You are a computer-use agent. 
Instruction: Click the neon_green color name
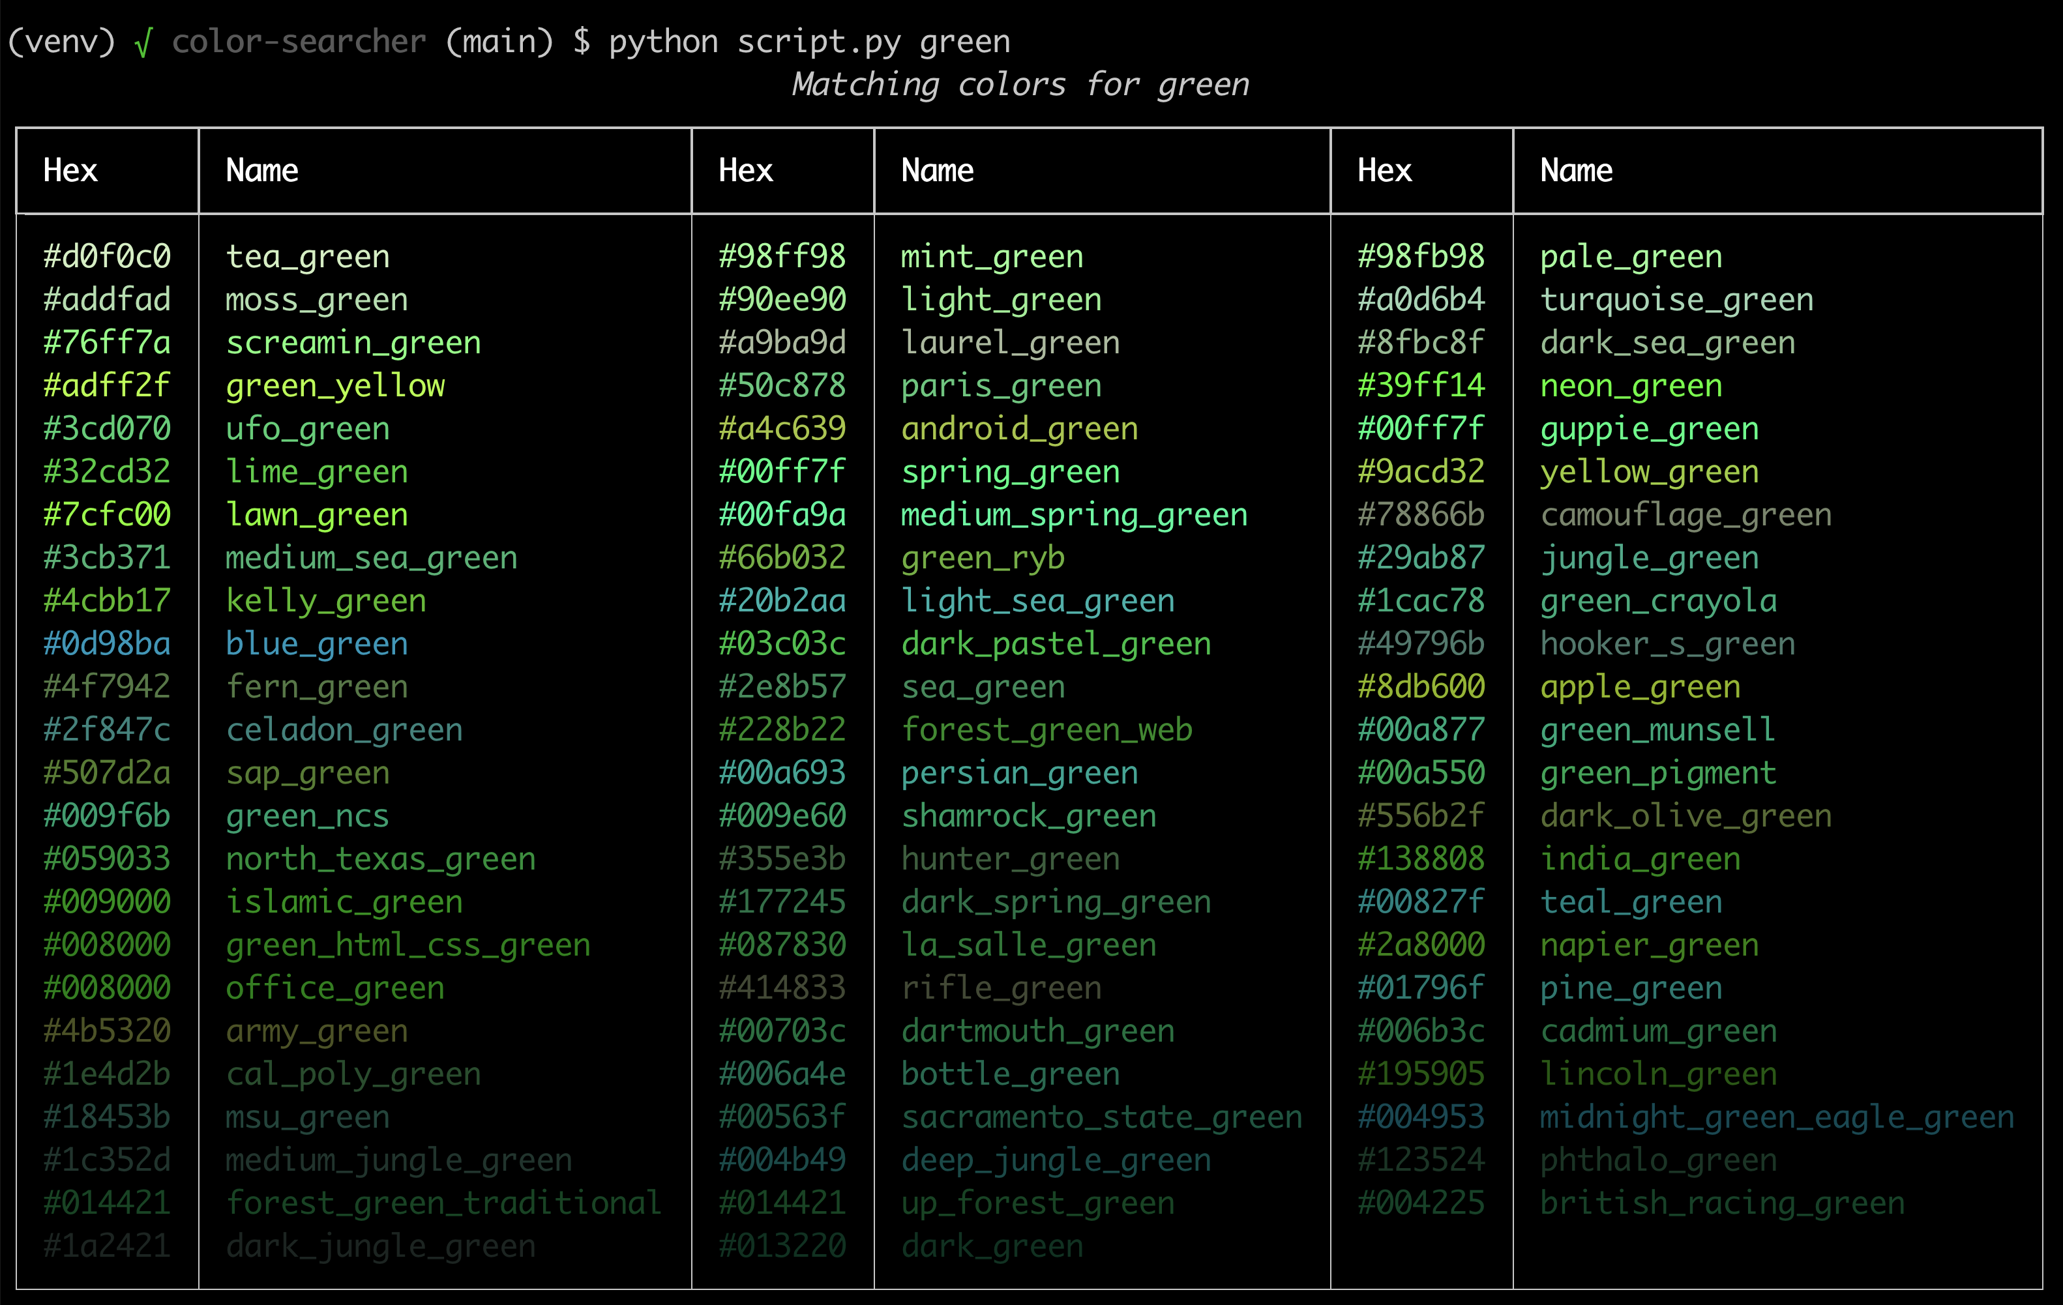(x=1630, y=386)
